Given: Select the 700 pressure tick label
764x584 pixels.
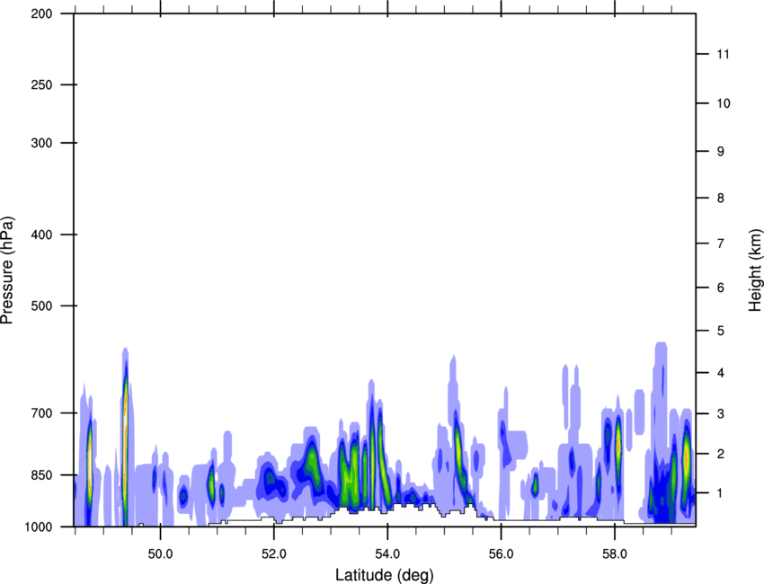Looking at the screenshot, I should tap(42, 413).
